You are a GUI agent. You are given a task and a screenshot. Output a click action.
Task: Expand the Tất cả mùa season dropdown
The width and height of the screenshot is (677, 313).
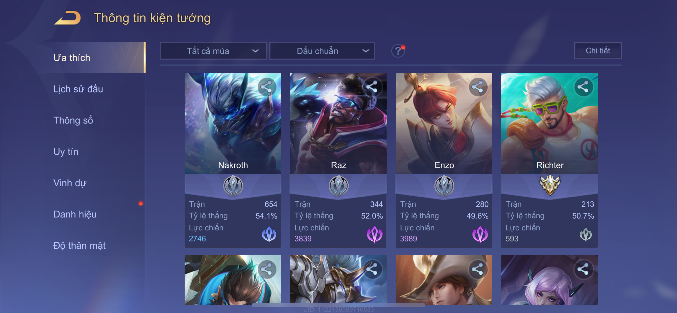[x=213, y=51]
